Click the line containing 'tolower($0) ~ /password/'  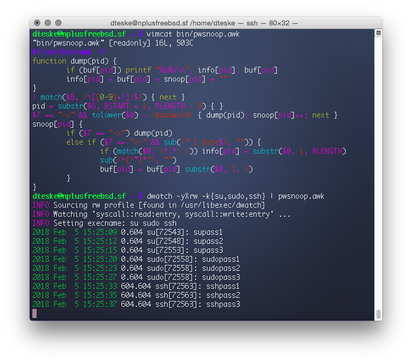tap(185, 115)
